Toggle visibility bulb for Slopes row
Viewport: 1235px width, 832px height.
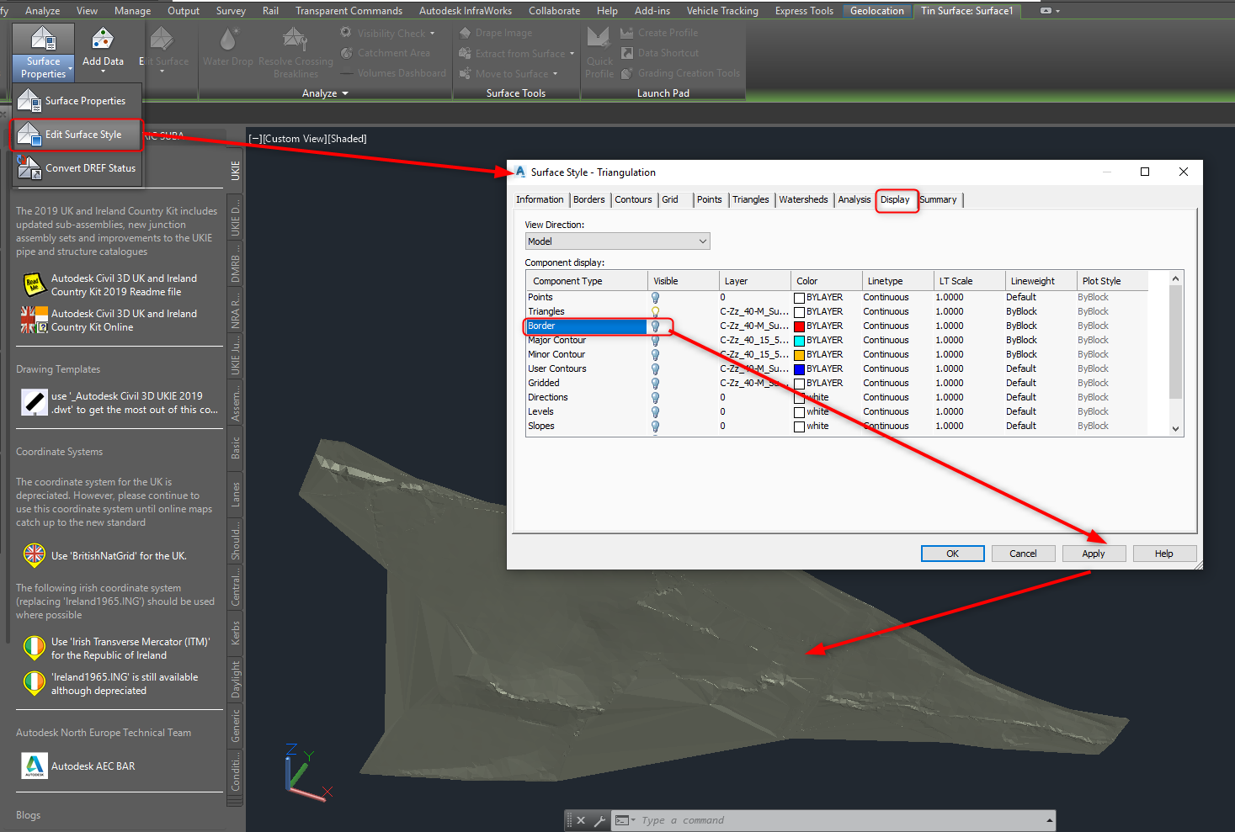[x=655, y=426]
